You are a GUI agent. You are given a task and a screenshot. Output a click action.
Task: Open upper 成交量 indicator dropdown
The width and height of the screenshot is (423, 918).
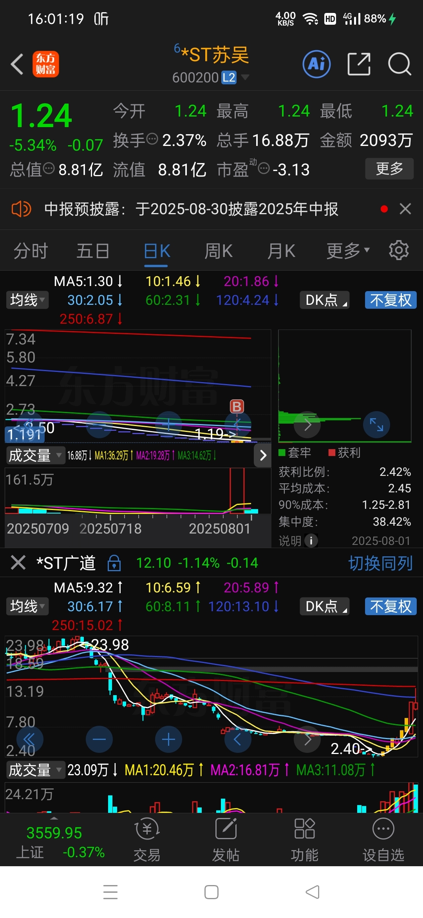(36, 455)
